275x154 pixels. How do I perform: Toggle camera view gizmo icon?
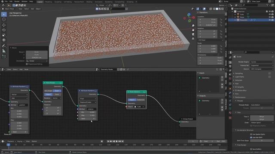click(x=193, y=34)
